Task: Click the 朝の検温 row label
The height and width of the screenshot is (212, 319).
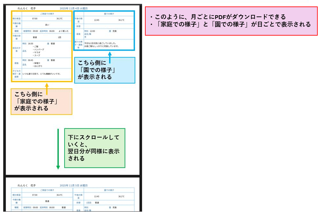Action: pos(16,18)
